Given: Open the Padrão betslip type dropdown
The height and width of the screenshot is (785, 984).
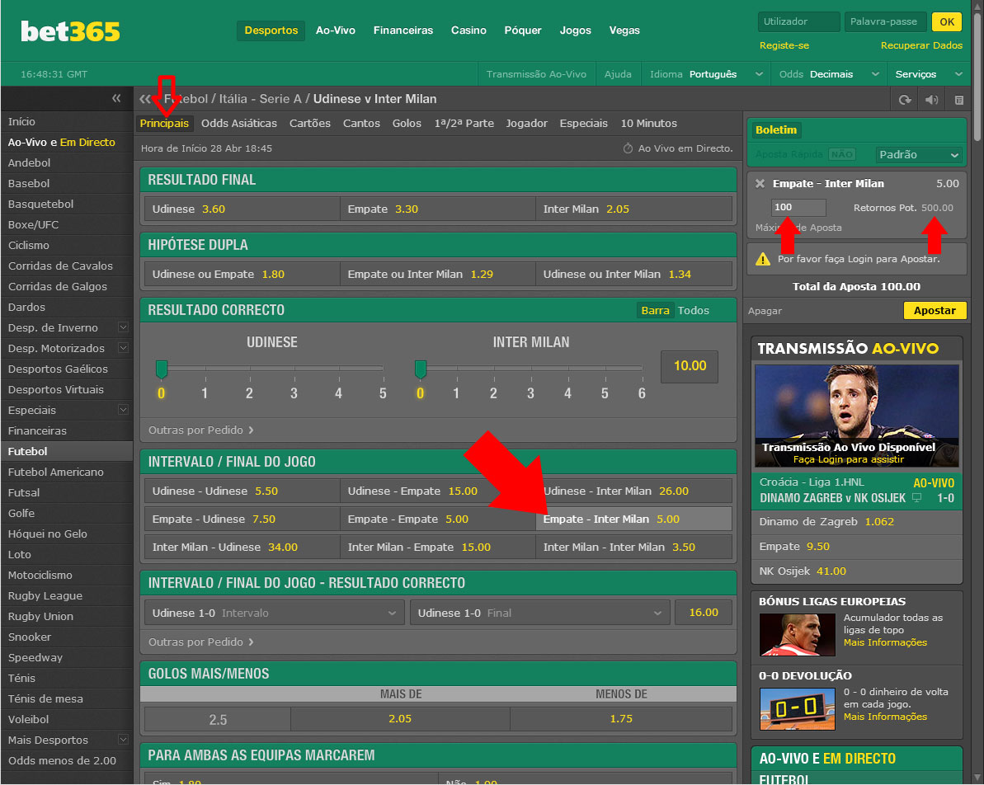Looking at the screenshot, I should pos(920,154).
